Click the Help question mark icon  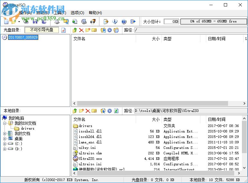[124, 21]
